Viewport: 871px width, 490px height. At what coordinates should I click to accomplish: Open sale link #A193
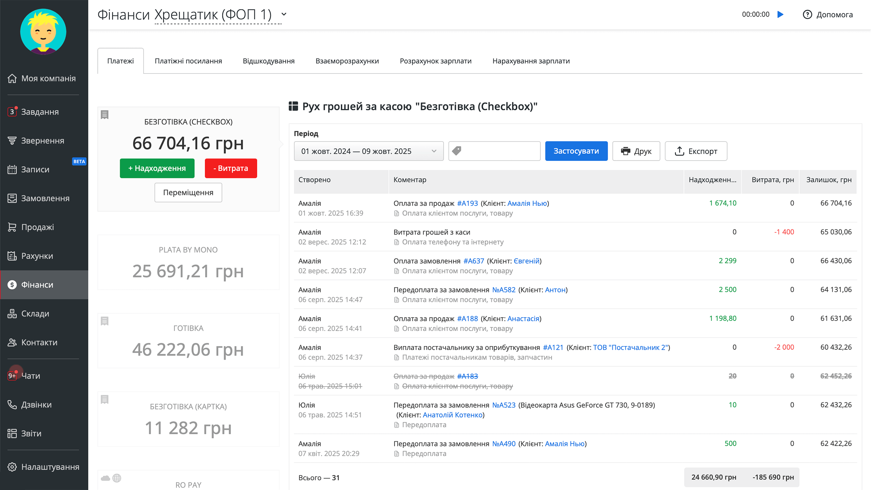467,203
